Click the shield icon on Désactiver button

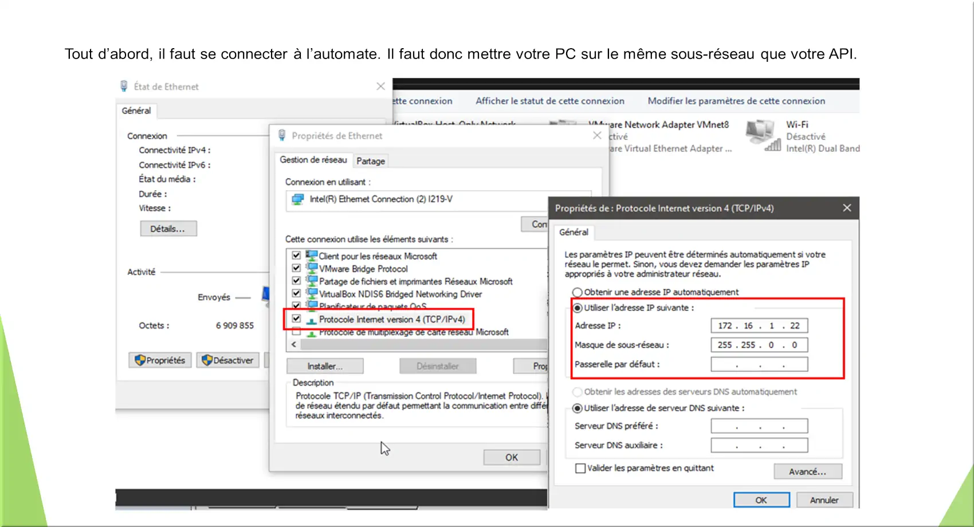click(x=207, y=360)
